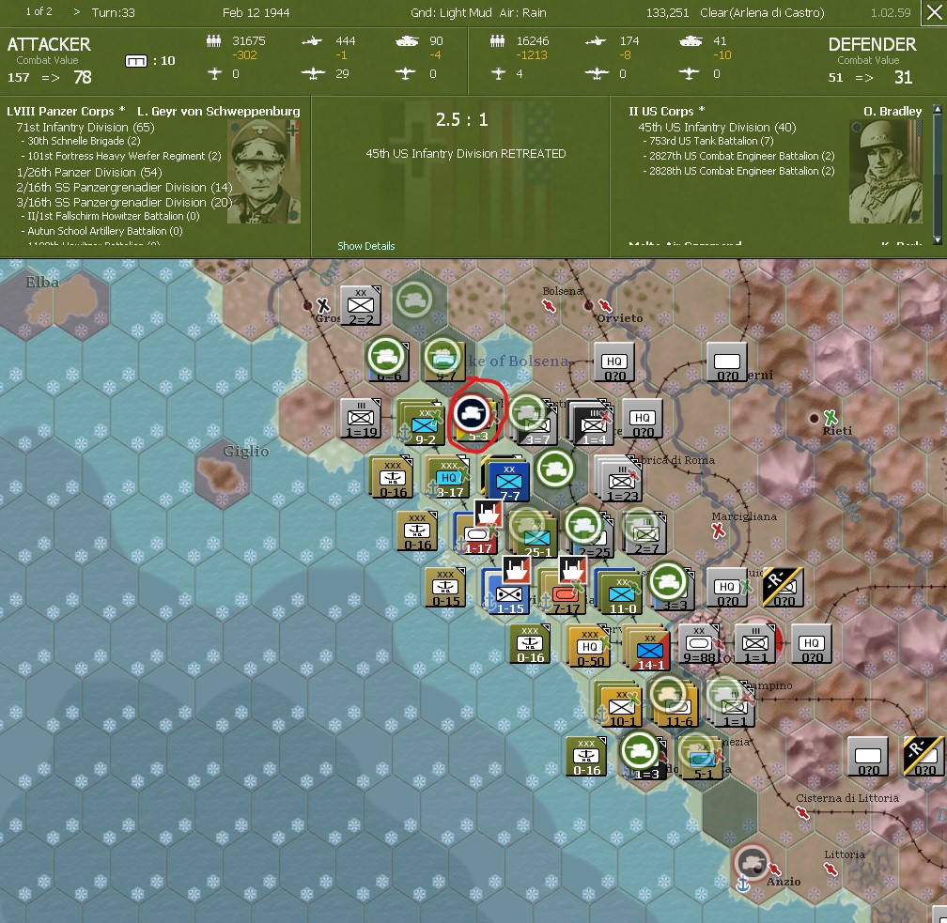This screenshot has height=923, width=947.
Task: Select 45th US Infantry Division (40)
Action: point(717,127)
